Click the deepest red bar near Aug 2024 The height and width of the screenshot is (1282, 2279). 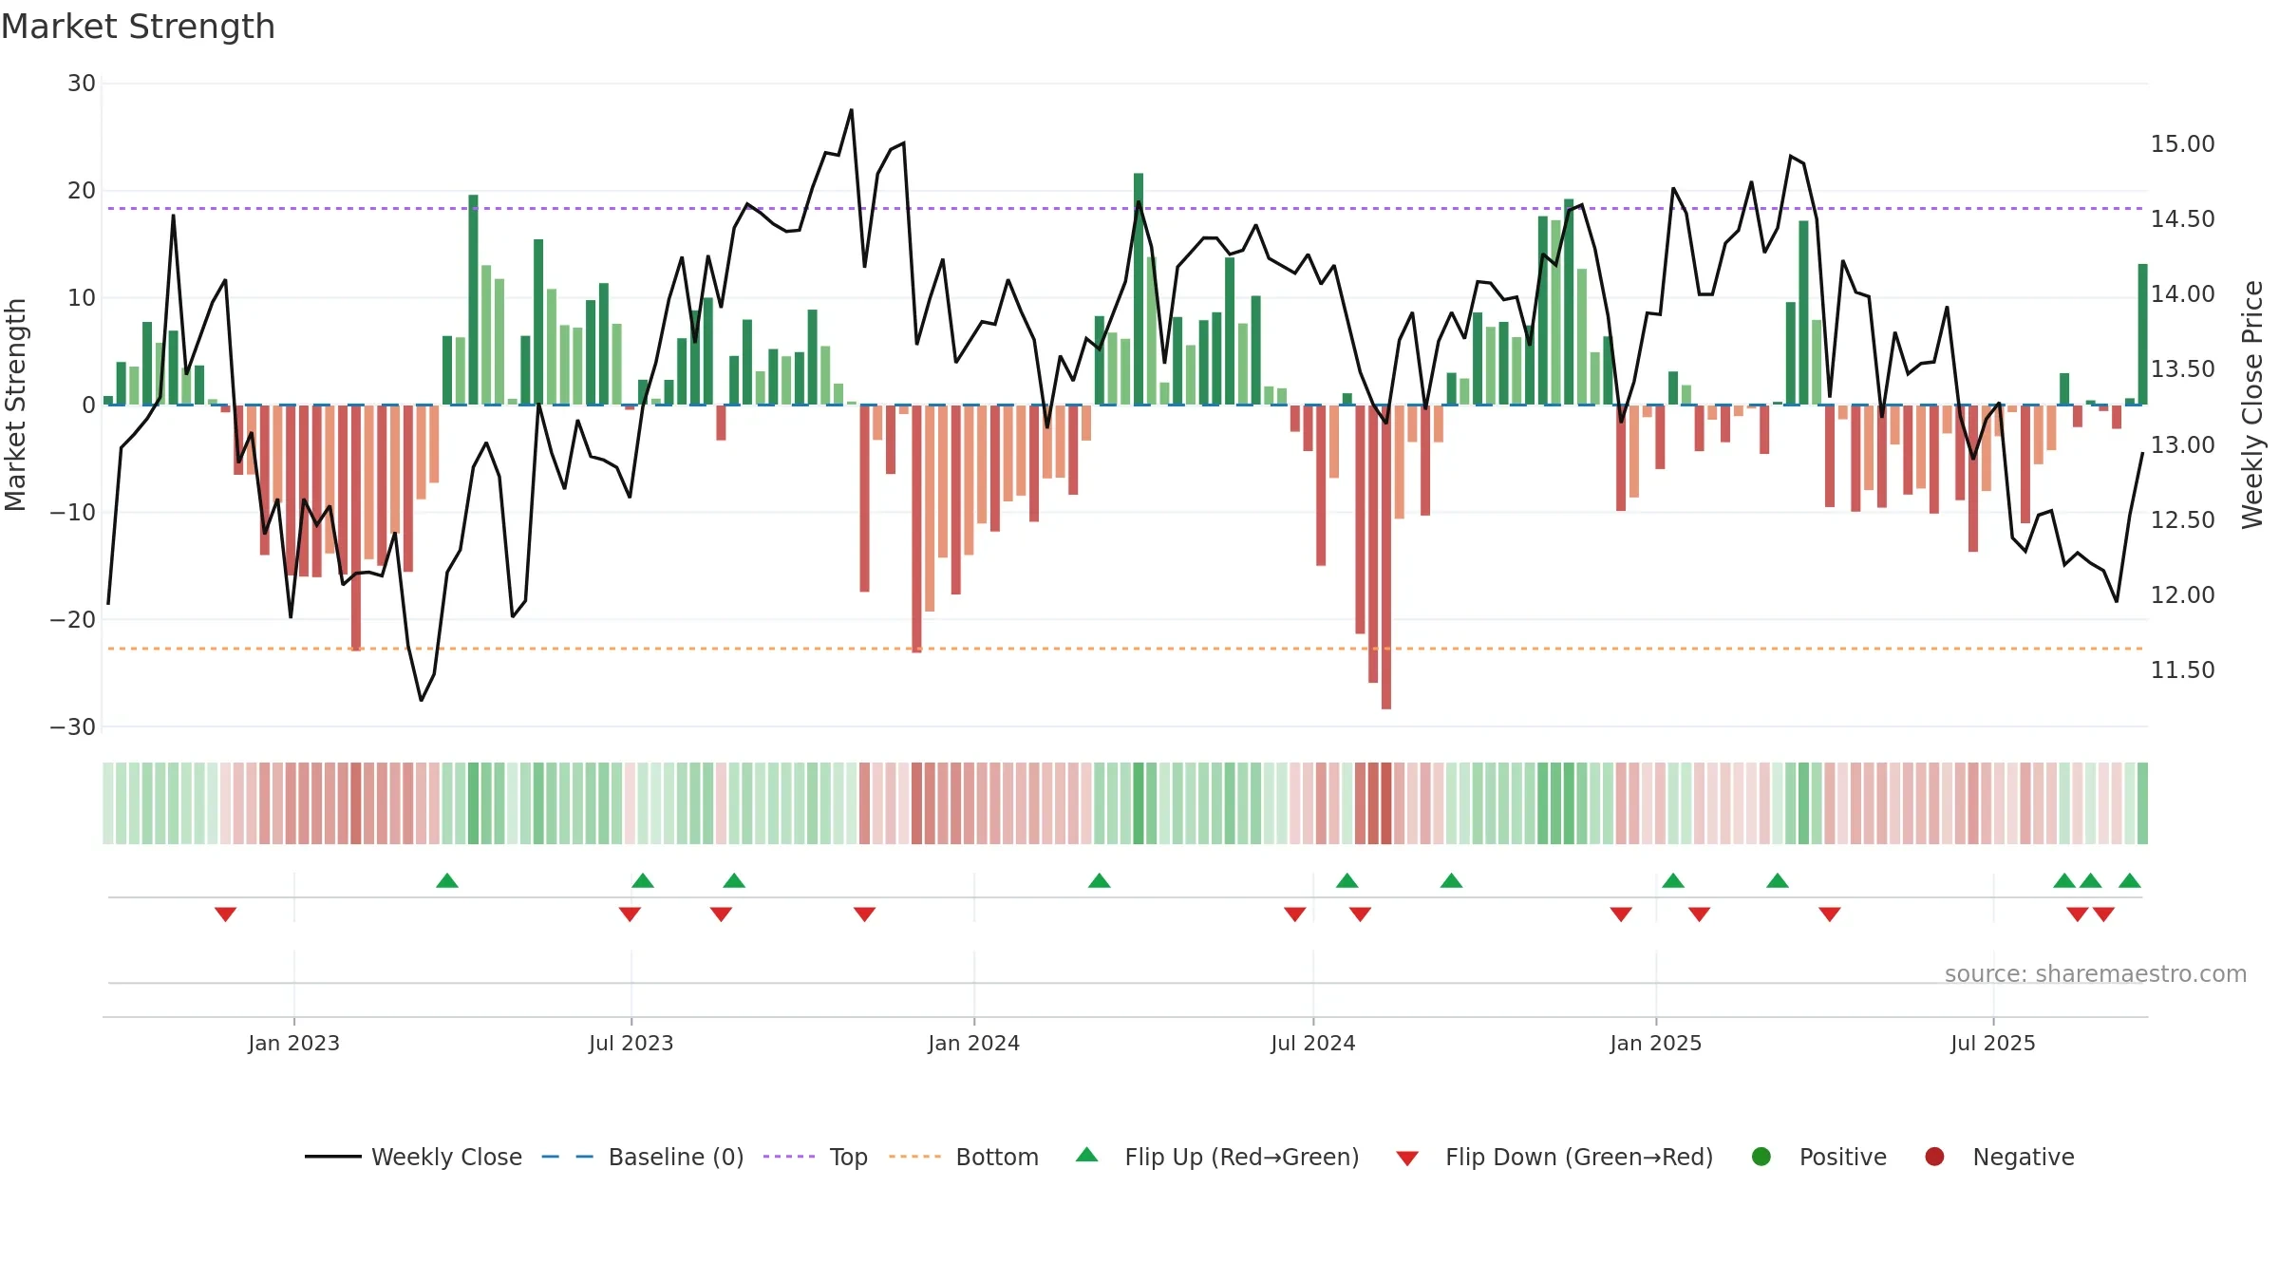pos(1386,556)
